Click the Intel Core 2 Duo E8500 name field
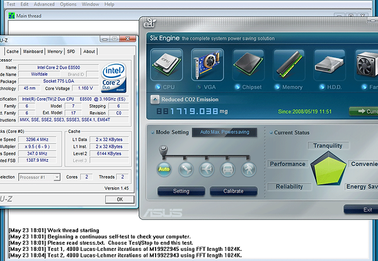Image resolution: width=378 pixels, height=261 pixels. [59, 67]
